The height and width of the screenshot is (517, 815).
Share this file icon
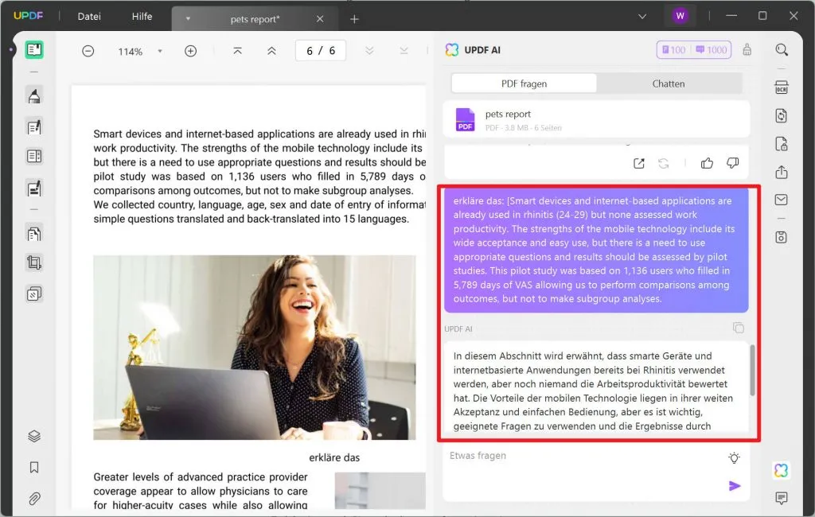pos(782,172)
